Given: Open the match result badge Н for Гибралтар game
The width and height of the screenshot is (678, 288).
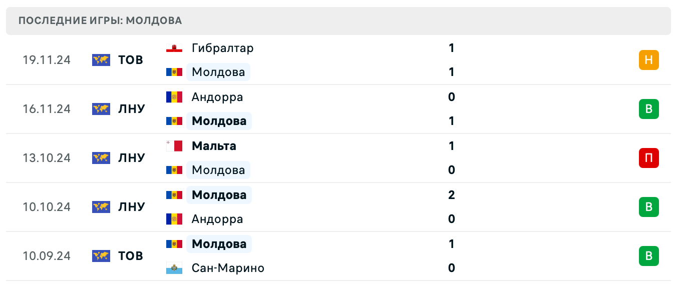Looking at the screenshot, I should coord(649,59).
